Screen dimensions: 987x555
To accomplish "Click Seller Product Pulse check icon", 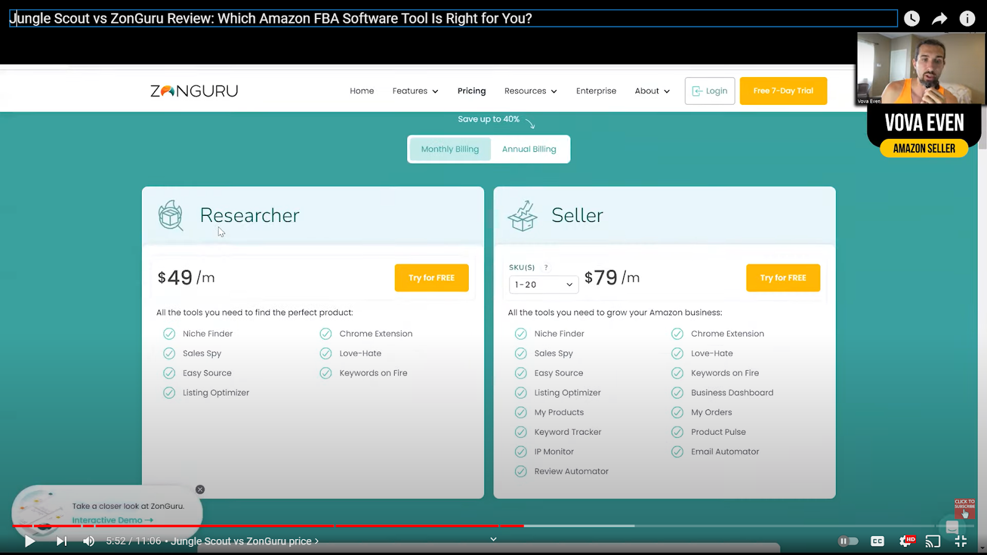I will point(677,432).
